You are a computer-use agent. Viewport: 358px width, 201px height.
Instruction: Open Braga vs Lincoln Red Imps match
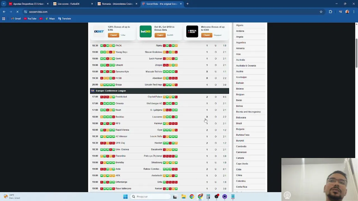point(159,85)
